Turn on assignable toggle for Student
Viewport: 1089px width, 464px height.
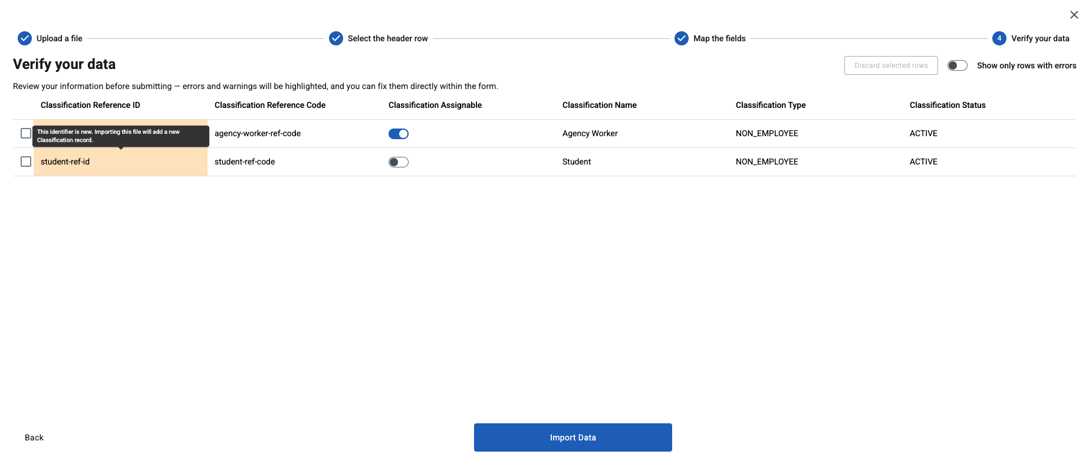tap(399, 162)
